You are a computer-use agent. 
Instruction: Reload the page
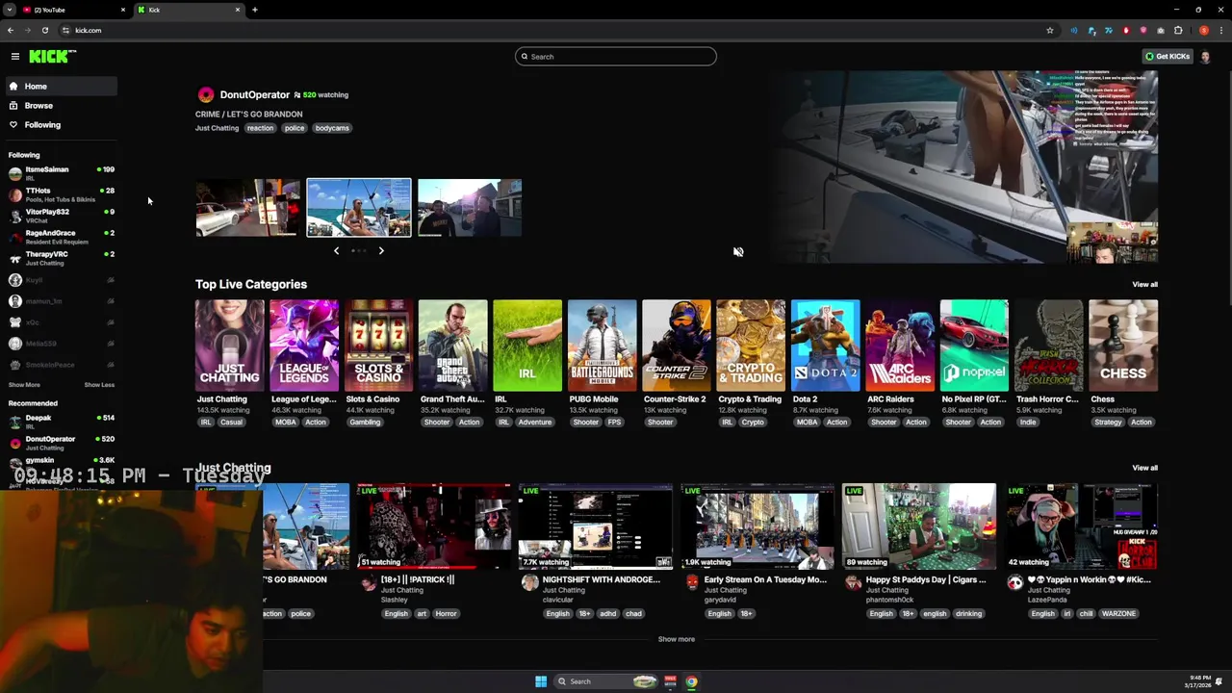point(44,30)
